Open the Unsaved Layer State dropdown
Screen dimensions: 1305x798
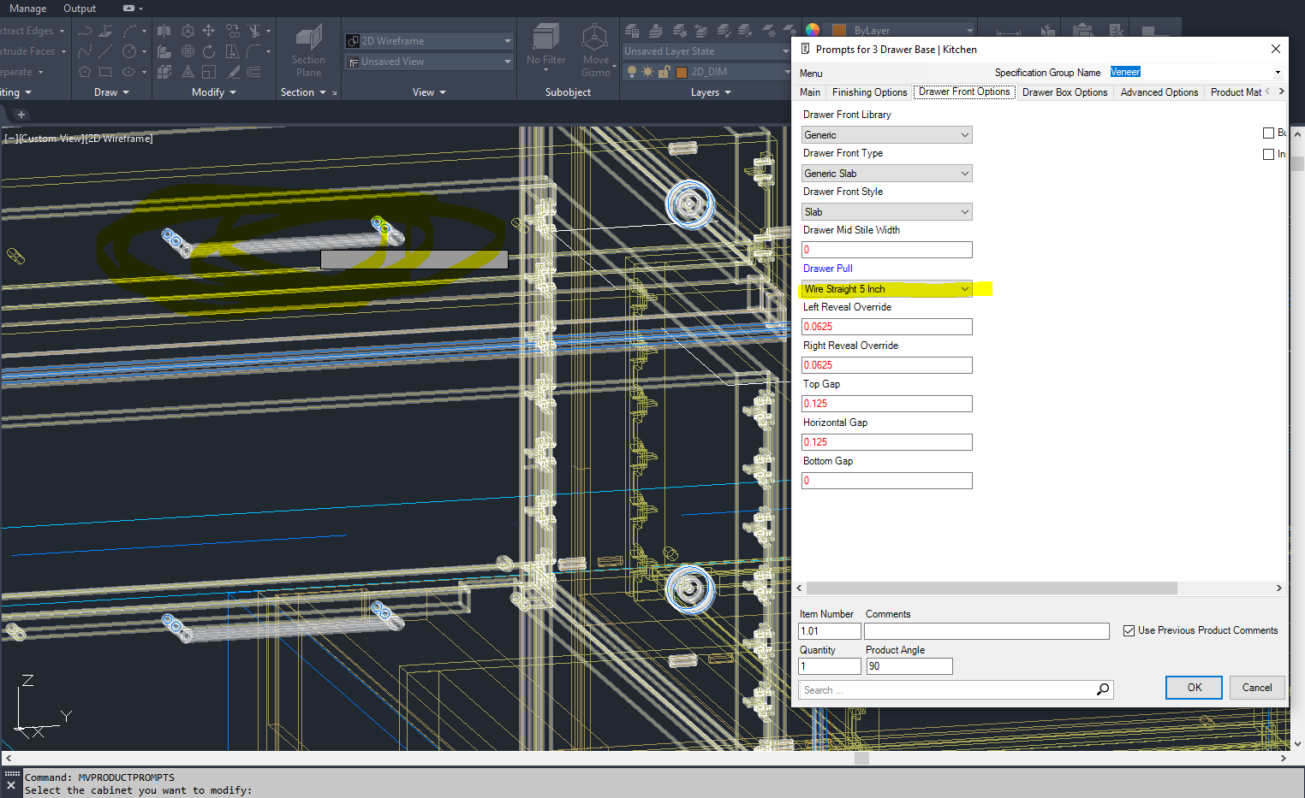[785, 51]
